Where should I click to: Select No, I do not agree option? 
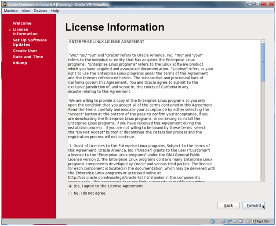70,193
